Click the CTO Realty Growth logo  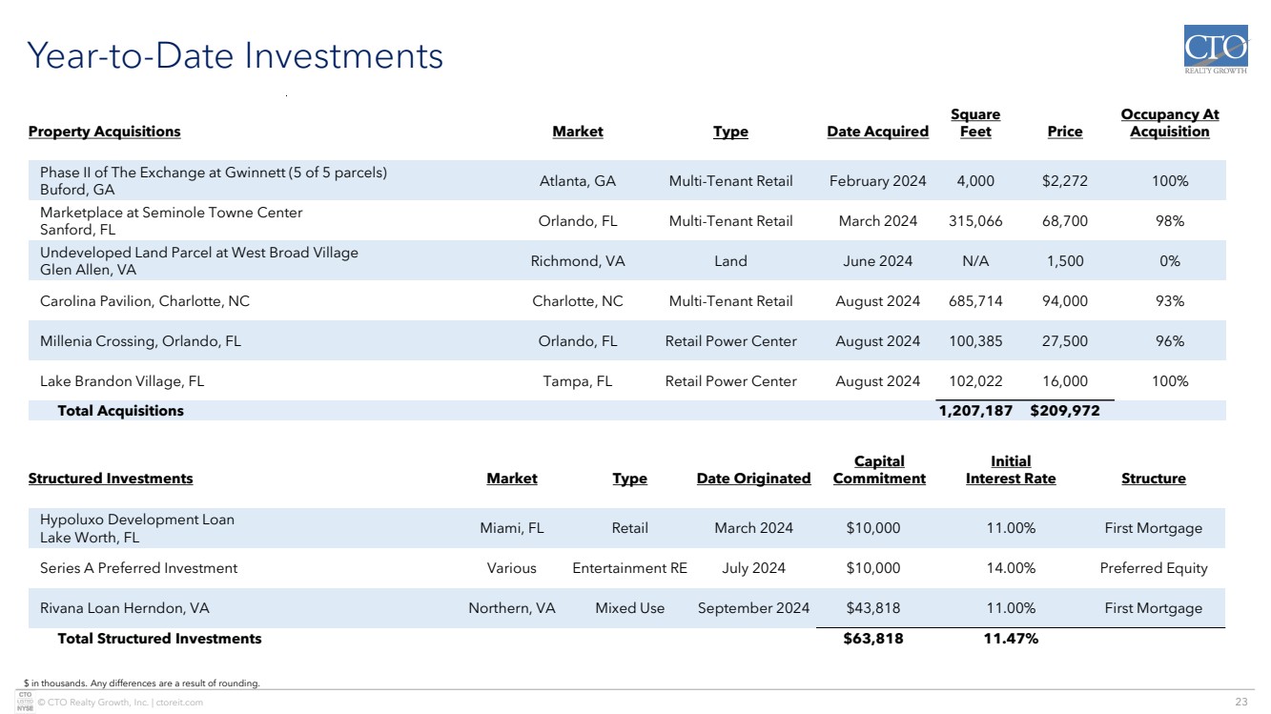1215,50
